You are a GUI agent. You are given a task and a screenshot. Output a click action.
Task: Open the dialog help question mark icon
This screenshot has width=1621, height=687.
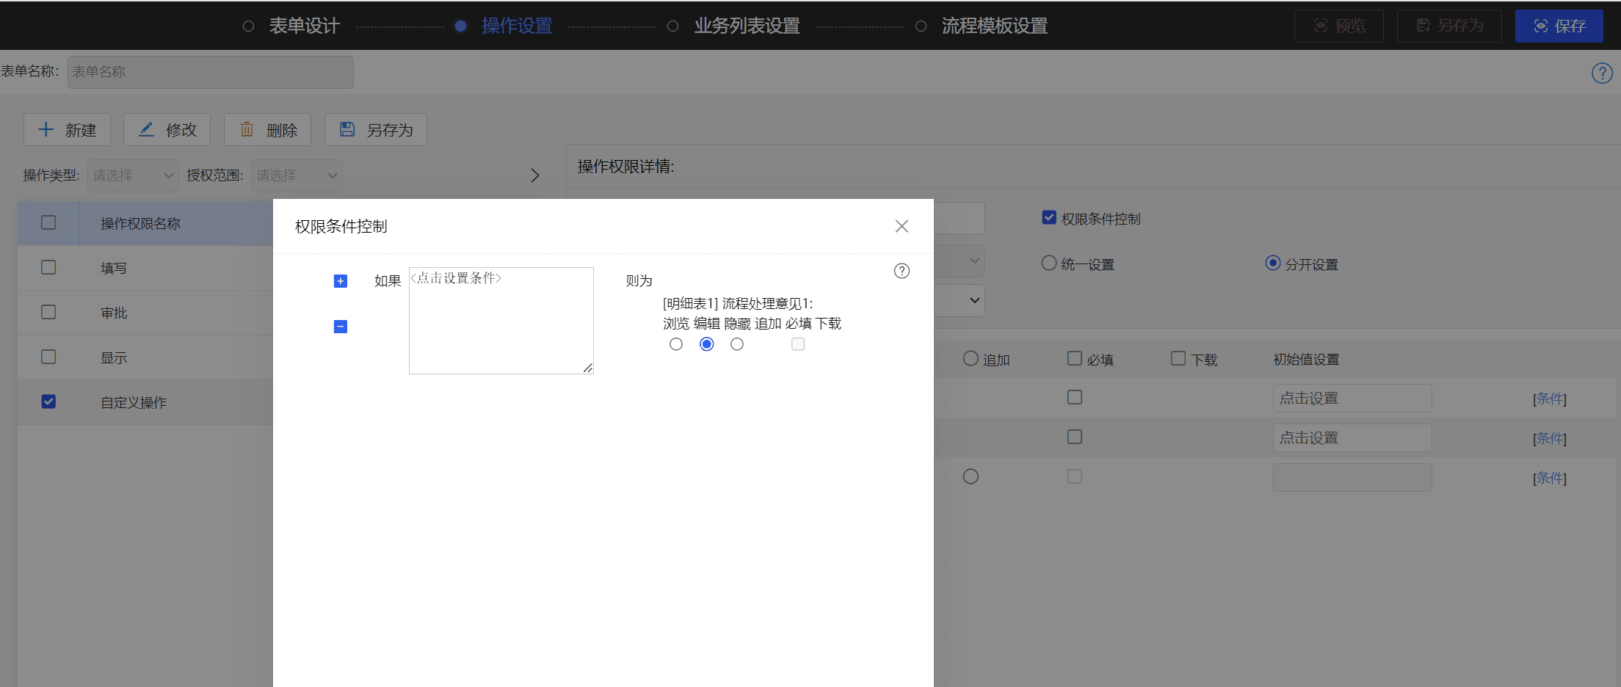pyautogui.click(x=902, y=271)
